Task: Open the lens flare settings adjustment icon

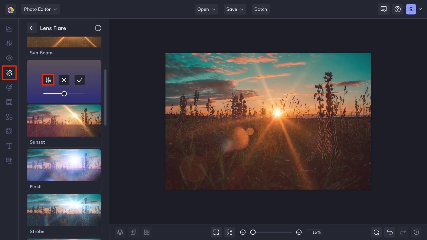Action: click(x=48, y=80)
